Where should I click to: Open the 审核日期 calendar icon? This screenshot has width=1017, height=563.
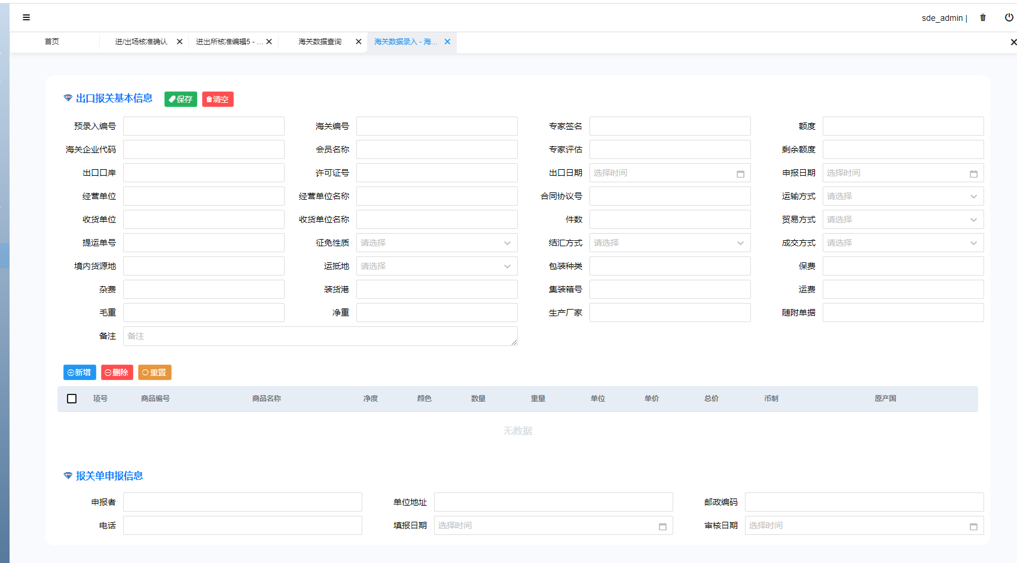(973, 526)
